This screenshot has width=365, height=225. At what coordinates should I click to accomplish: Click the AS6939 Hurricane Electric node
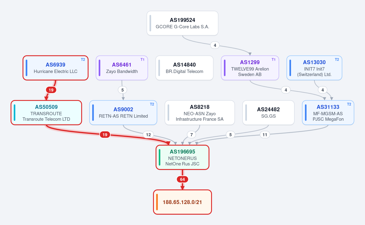[56, 68]
